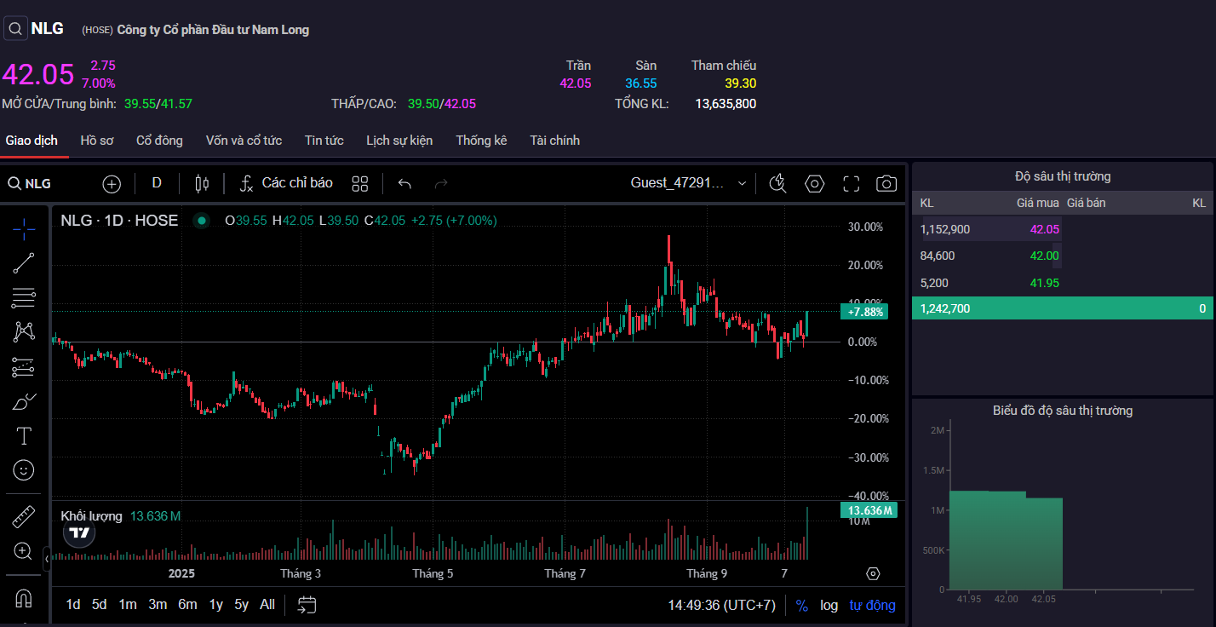Viewport: 1216px width, 627px height.
Task: Open the candlestick chart type menu
Action: [202, 183]
